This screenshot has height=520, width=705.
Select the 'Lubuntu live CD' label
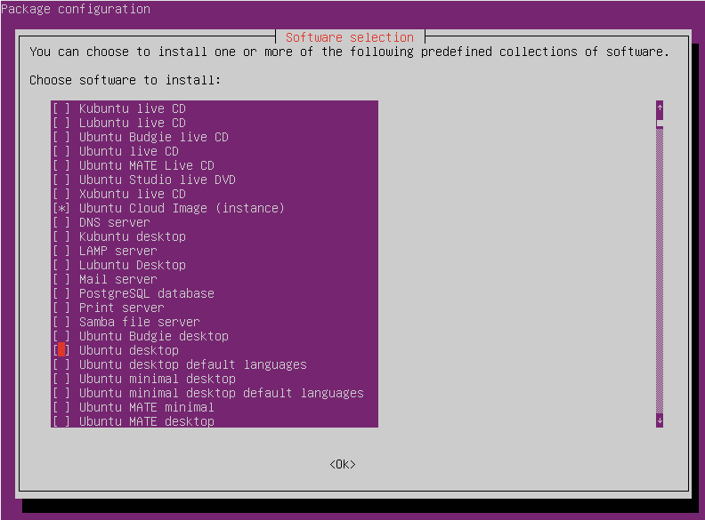pos(132,123)
